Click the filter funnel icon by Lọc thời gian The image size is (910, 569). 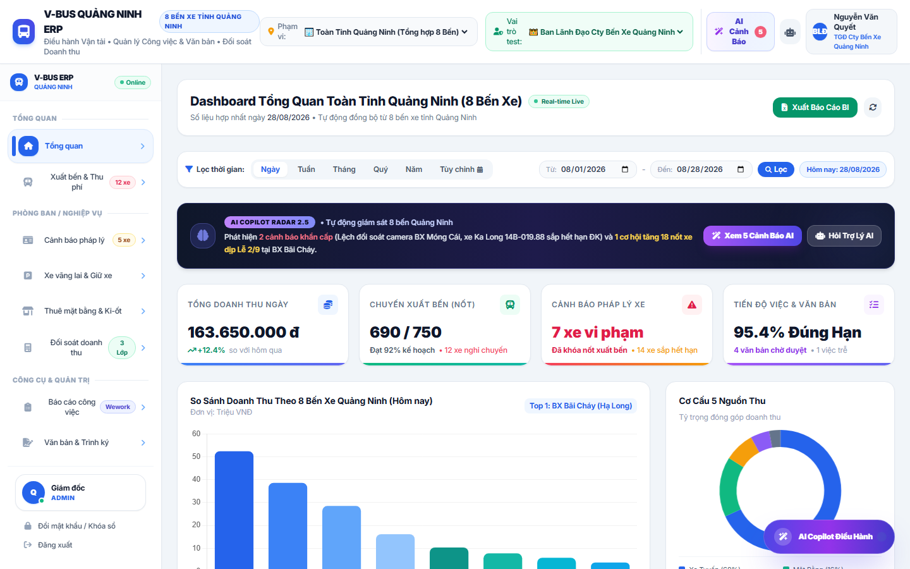click(189, 169)
